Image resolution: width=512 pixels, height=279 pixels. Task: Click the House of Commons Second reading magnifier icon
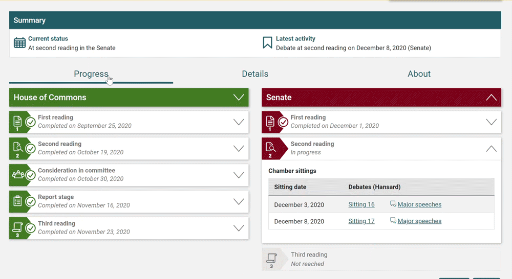click(x=17, y=148)
